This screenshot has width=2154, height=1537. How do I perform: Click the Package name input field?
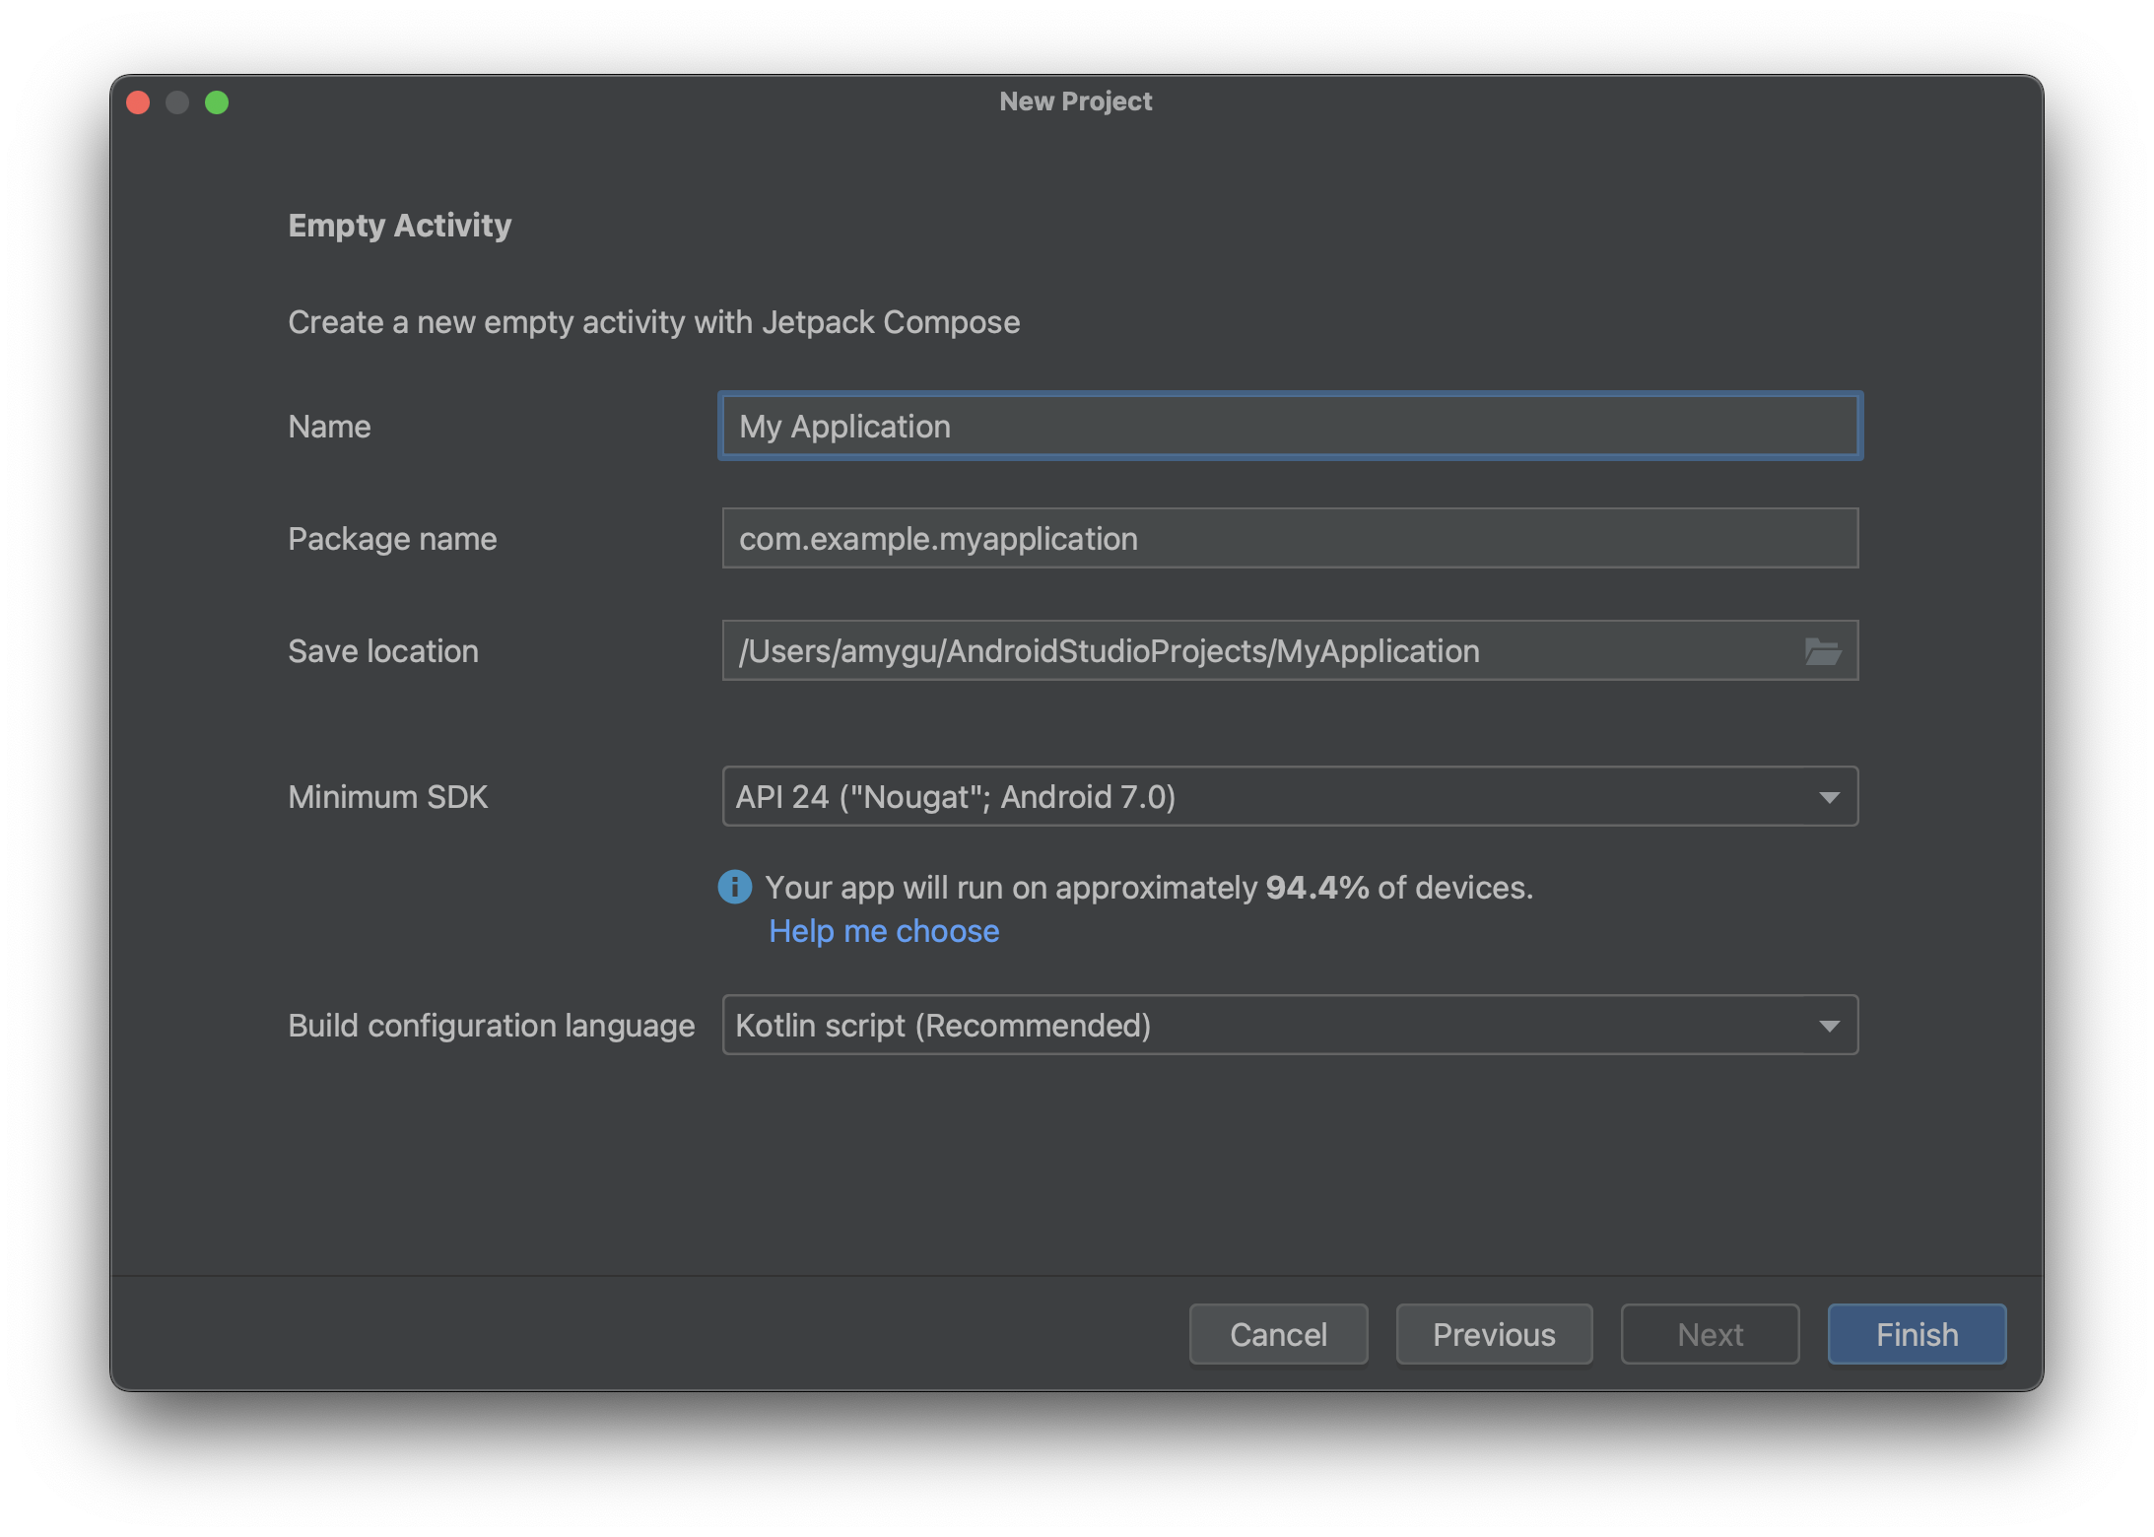[x=1289, y=537]
